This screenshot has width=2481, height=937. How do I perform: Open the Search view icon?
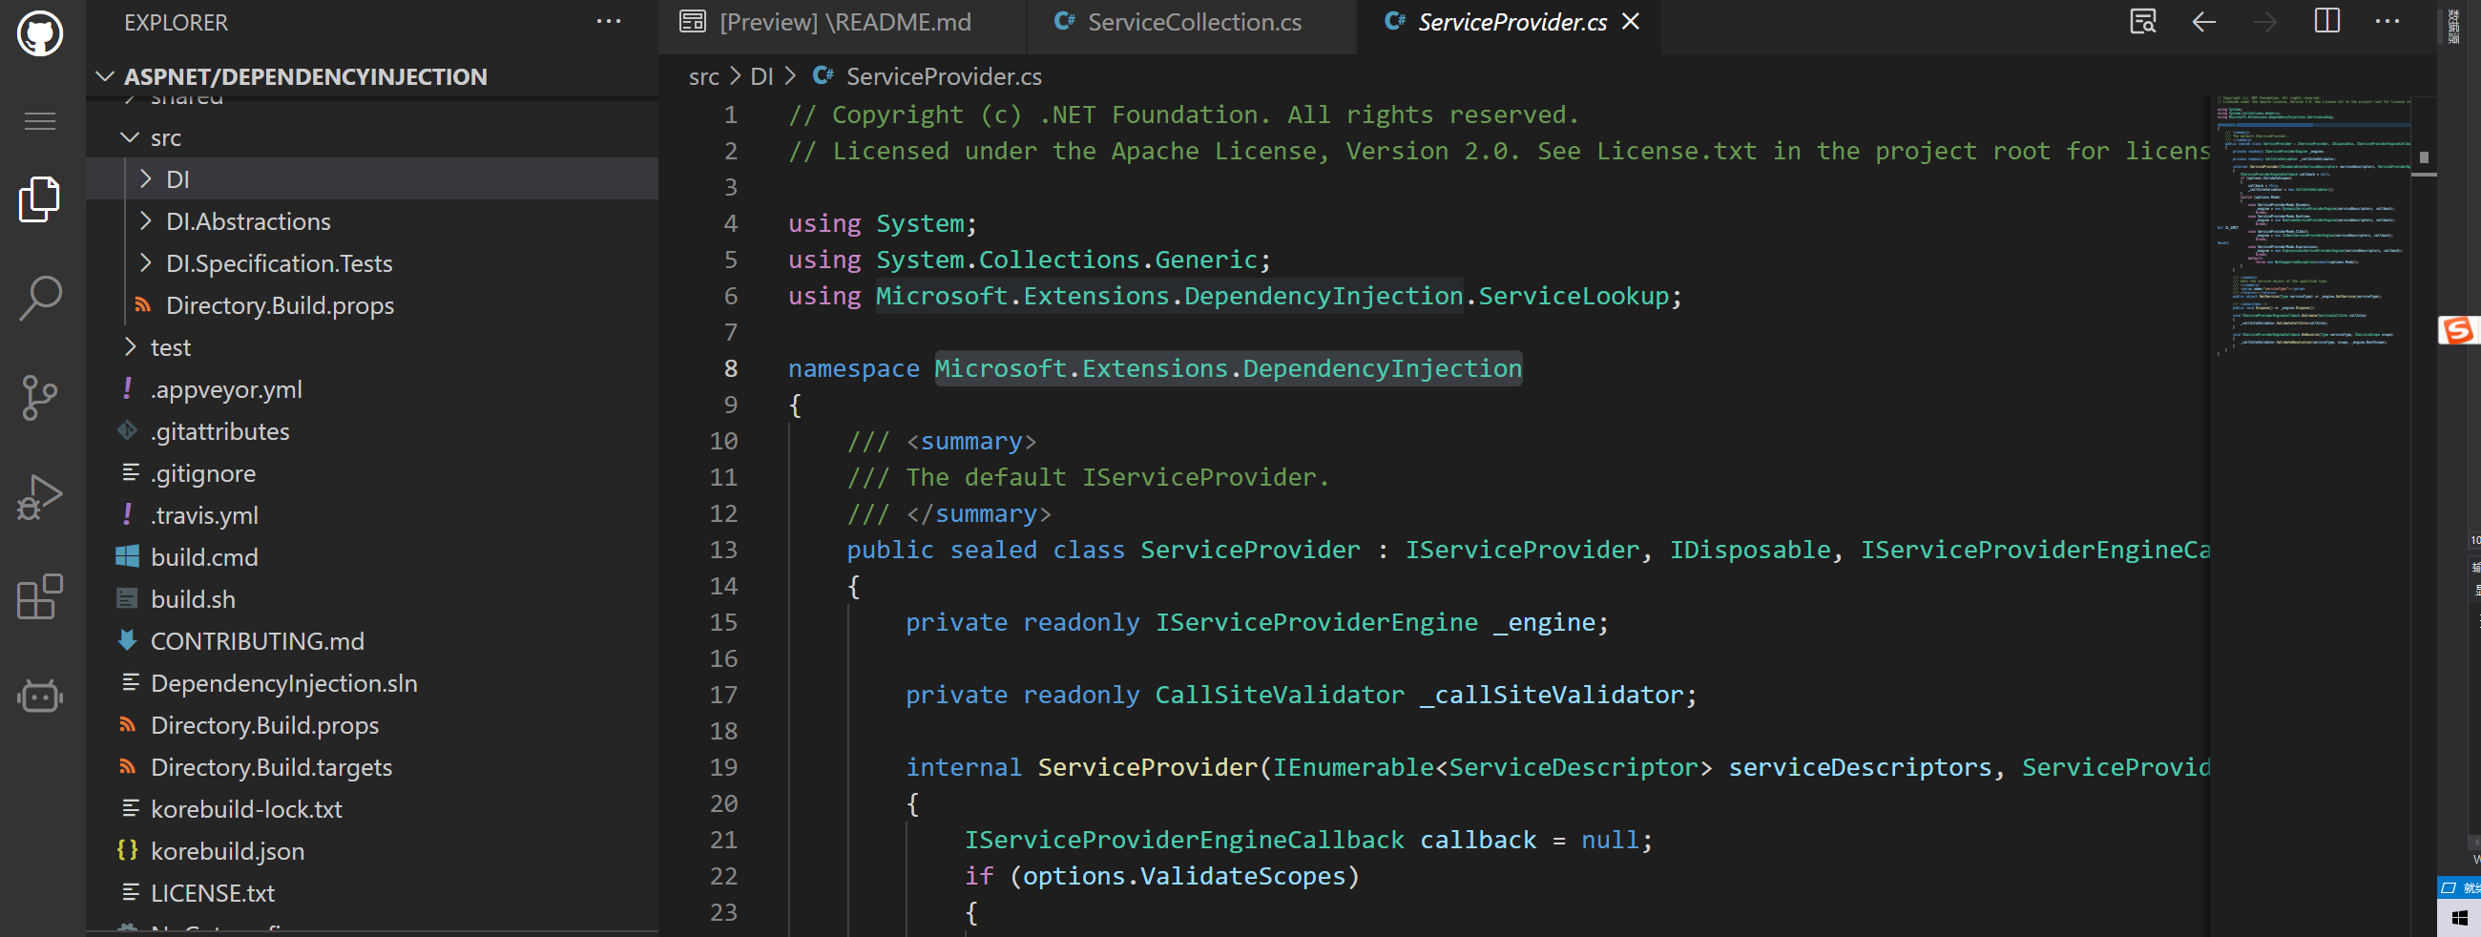pyautogui.click(x=39, y=299)
